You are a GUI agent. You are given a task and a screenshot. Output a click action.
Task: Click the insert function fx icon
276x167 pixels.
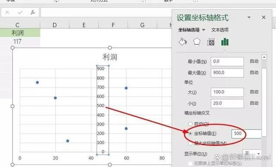[x=33, y=13]
